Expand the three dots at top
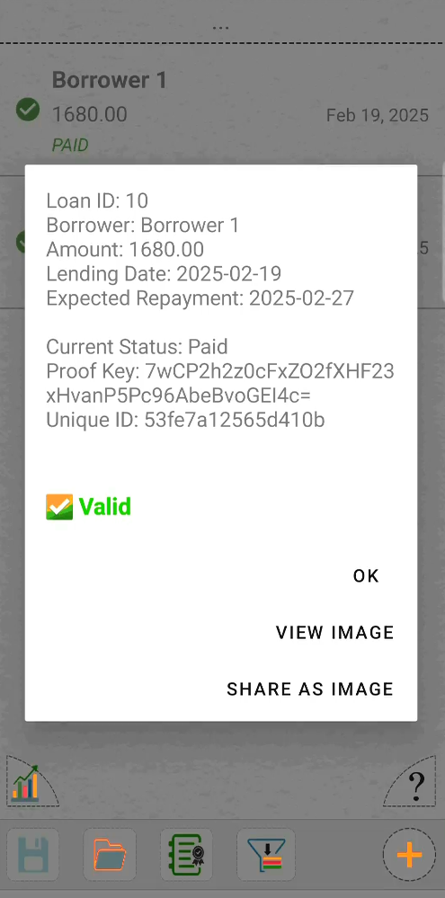The height and width of the screenshot is (898, 445). tap(220, 28)
